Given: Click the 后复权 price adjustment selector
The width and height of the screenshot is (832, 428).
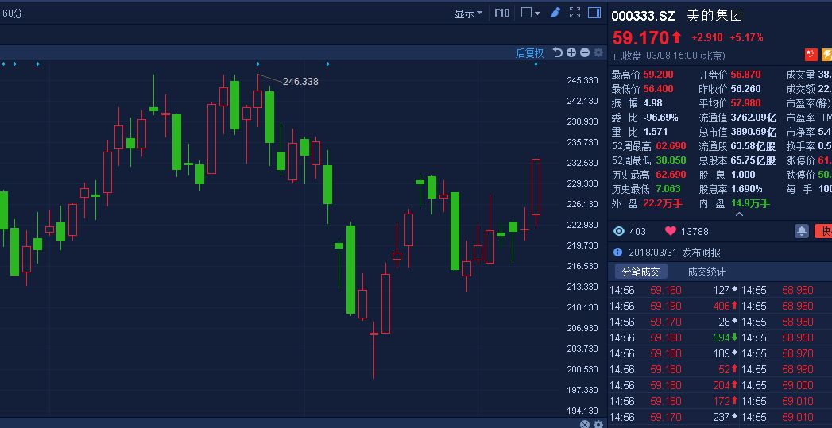Looking at the screenshot, I should click(529, 53).
